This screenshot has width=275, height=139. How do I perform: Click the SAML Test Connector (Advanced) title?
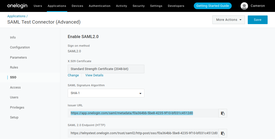click(x=44, y=22)
